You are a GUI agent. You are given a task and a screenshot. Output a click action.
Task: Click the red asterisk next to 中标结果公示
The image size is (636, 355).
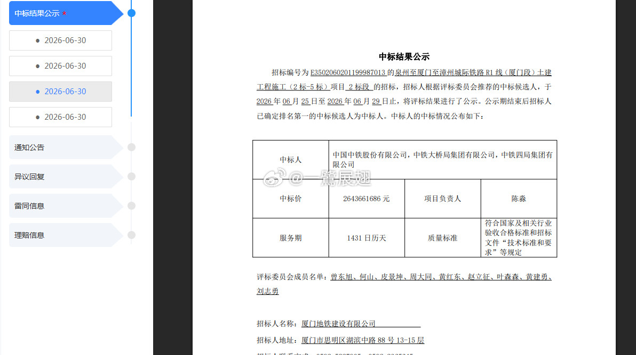pos(64,13)
